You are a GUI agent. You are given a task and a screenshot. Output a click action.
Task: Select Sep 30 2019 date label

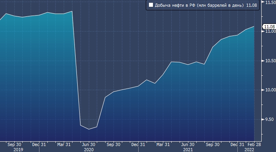coord(14,144)
